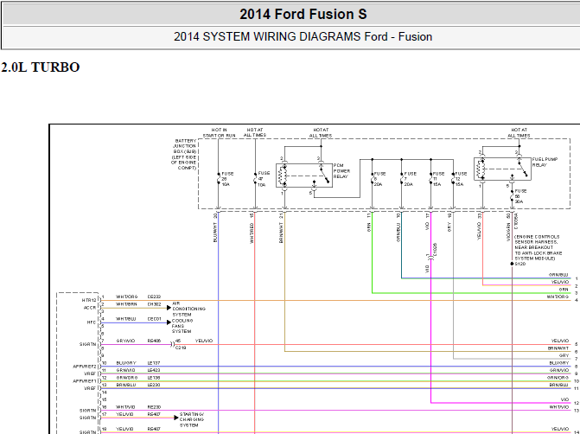
Task: Click the Air Conditioning System arrow
Action: click(168, 308)
